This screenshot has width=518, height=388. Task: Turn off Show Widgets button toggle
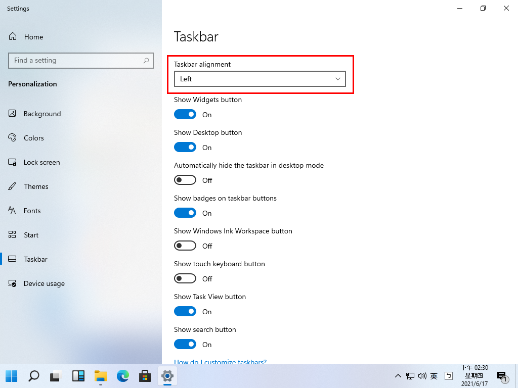[x=185, y=114]
